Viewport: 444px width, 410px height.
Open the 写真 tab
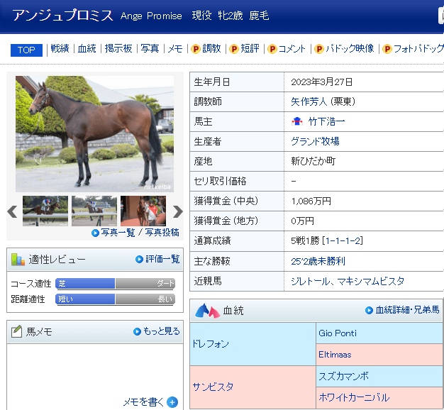(x=150, y=49)
